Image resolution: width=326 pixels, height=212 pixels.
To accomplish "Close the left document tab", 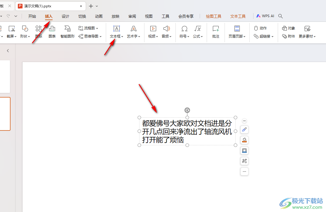I will coord(10,6).
